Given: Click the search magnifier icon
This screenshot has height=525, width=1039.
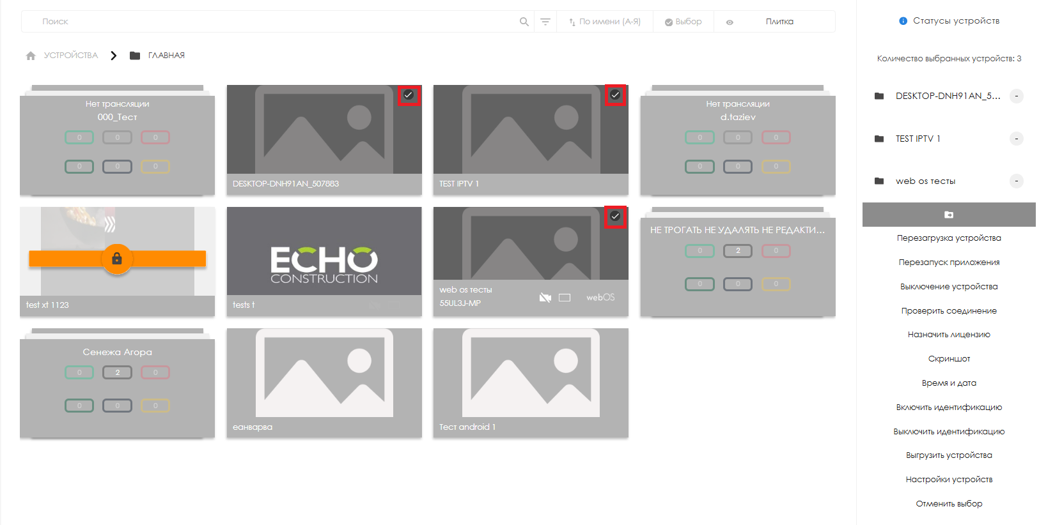Looking at the screenshot, I should point(524,22).
